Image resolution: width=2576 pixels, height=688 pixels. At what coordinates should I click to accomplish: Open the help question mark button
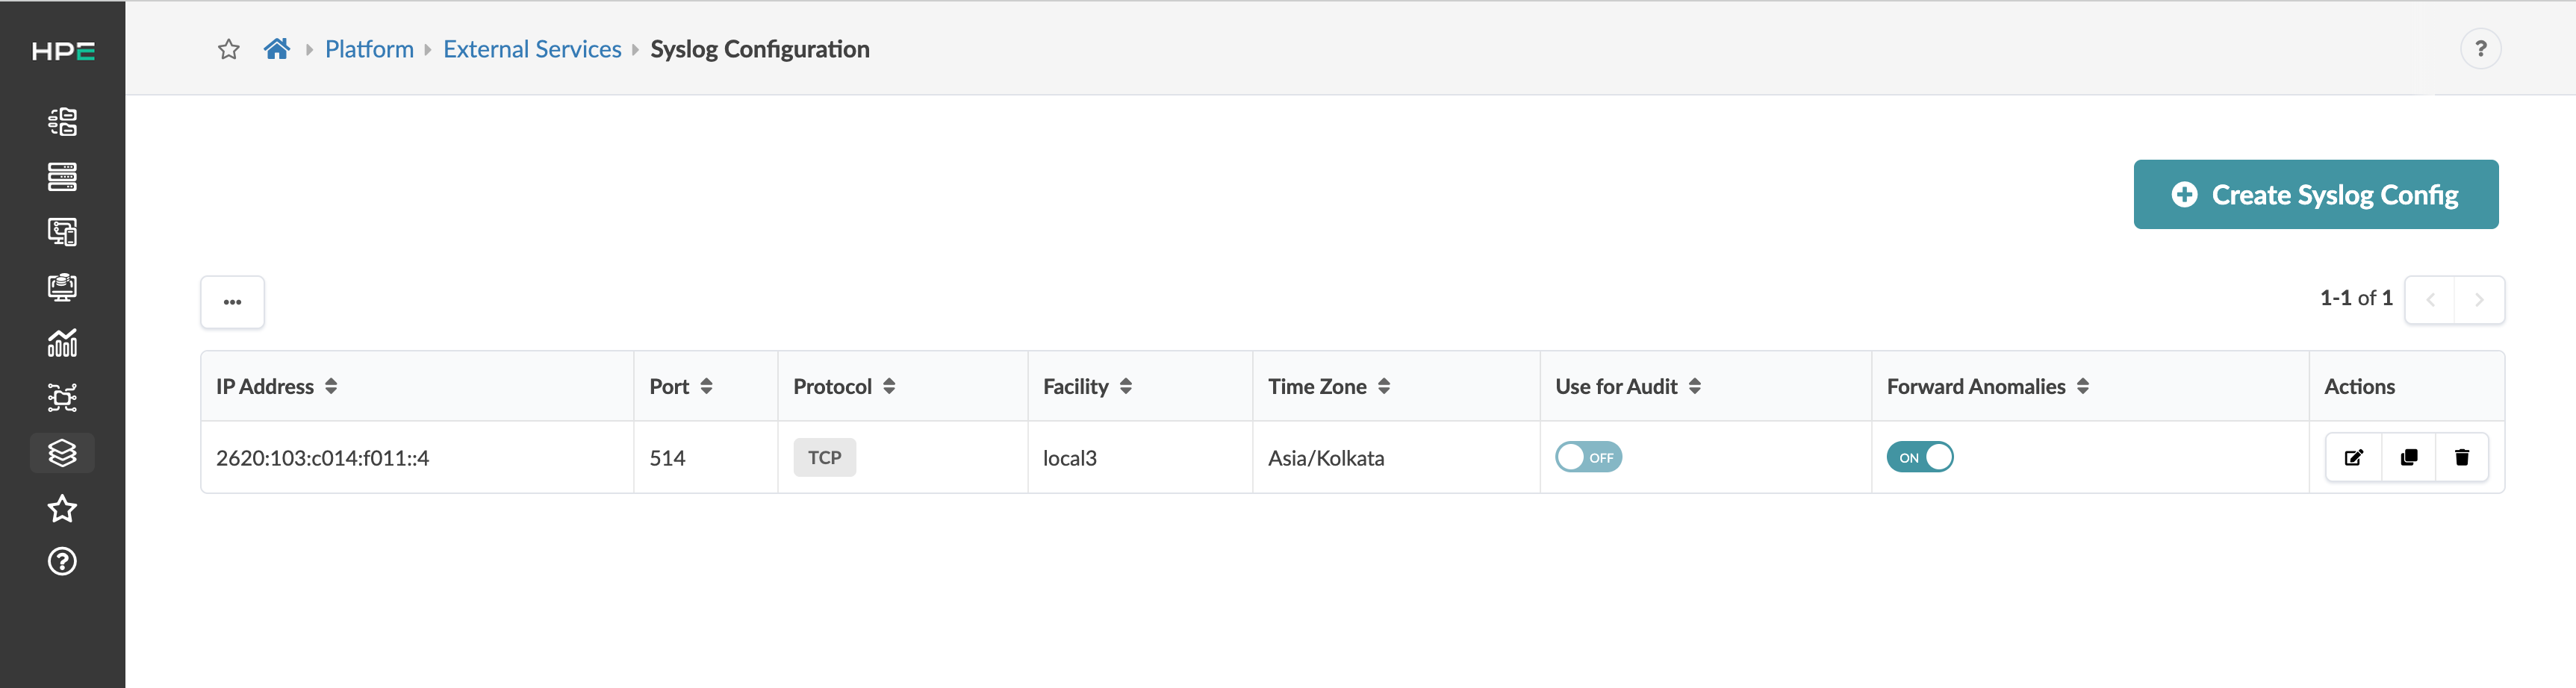[x=2480, y=49]
